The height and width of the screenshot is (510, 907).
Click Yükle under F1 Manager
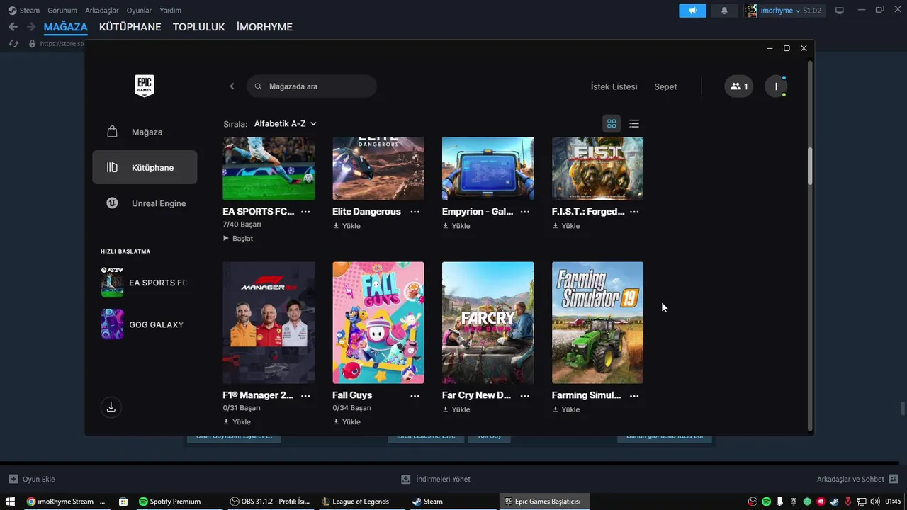[237, 422]
